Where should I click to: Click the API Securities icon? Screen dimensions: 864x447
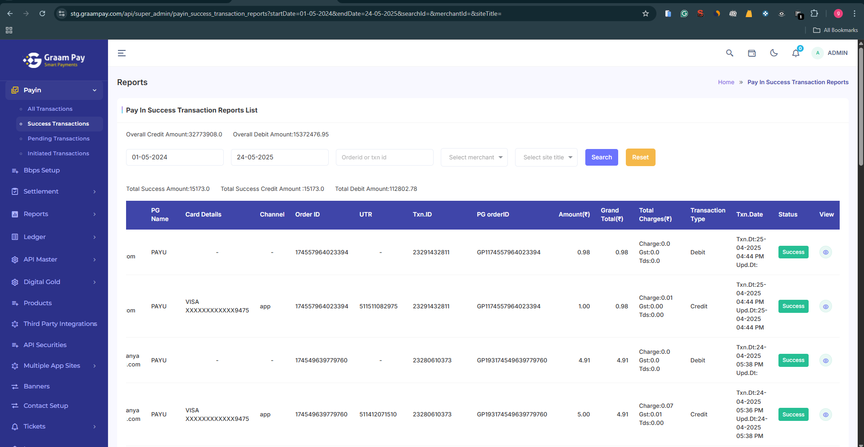pyautogui.click(x=15, y=345)
